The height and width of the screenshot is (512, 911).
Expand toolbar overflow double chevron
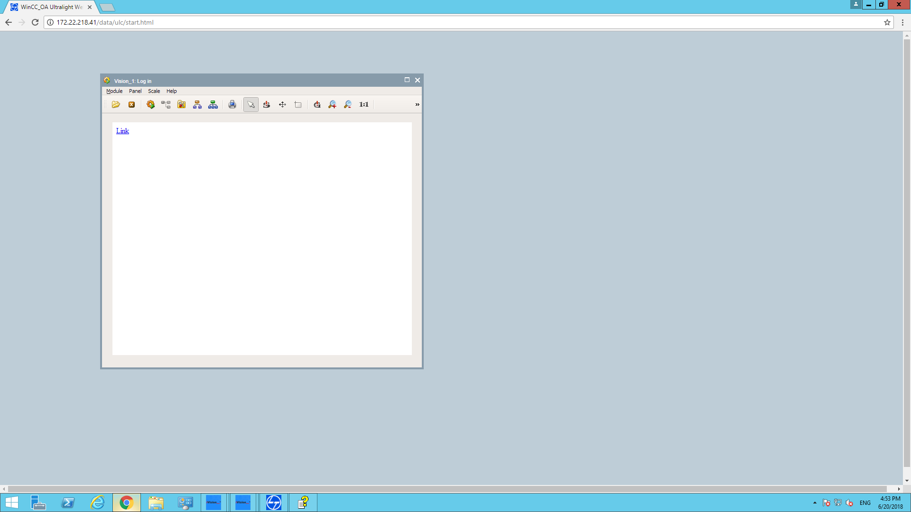pyautogui.click(x=417, y=104)
